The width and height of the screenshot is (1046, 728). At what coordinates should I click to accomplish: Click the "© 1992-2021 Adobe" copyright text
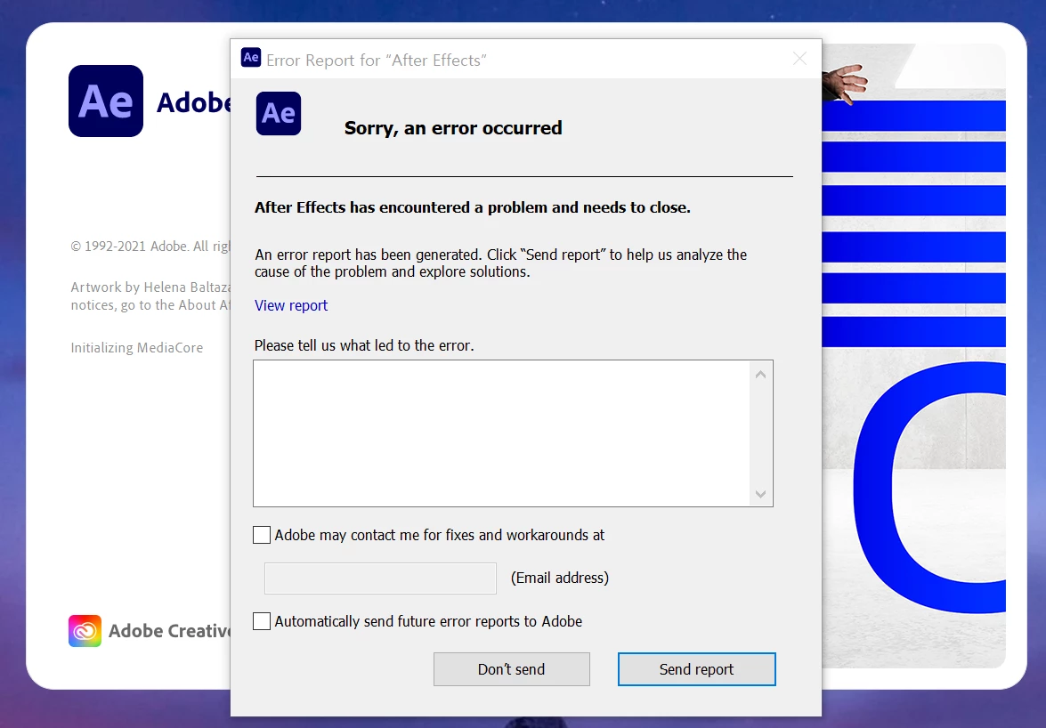tap(150, 246)
